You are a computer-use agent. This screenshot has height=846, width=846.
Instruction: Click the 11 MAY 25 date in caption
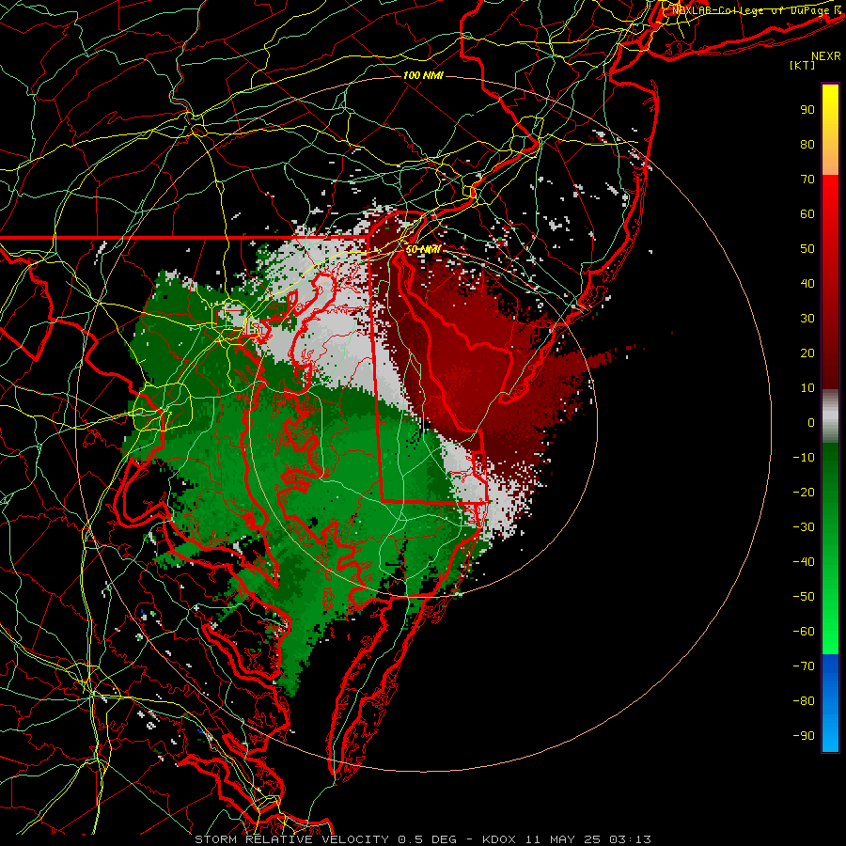coord(563,839)
